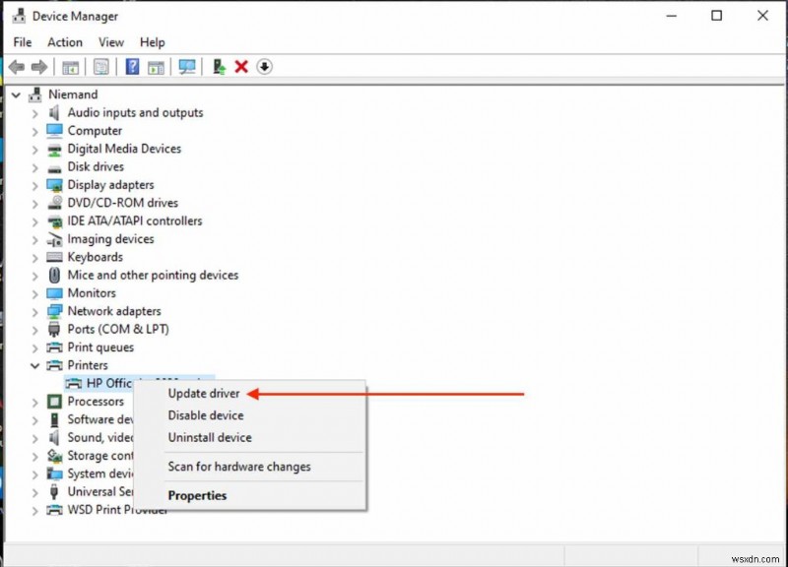Click the Uninstall device red X toolbar icon
This screenshot has height=567, width=788.
pyautogui.click(x=242, y=66)
